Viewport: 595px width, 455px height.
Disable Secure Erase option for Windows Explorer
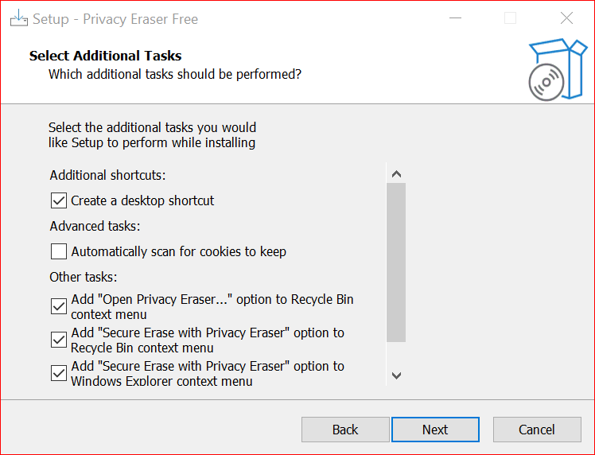click(59, 373)
